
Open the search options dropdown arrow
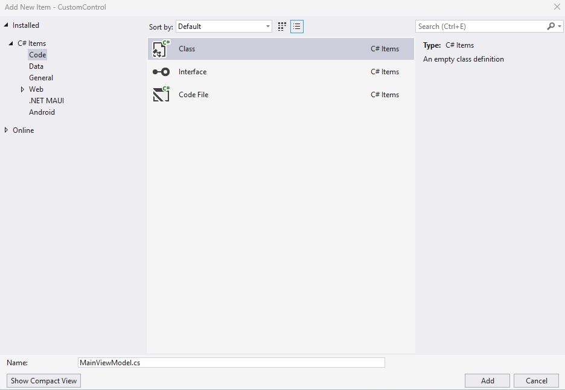coord(558,26)
